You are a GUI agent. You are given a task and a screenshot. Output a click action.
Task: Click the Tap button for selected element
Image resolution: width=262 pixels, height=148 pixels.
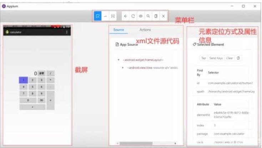click(203, 58)
